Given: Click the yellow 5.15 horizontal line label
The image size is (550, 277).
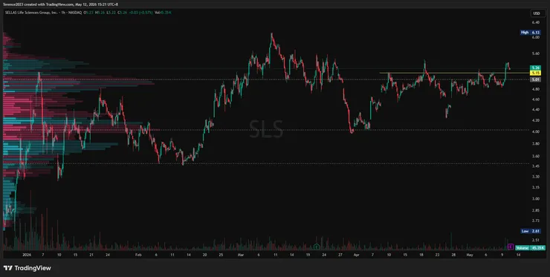Looking at the screenshot, I should 535,73.
